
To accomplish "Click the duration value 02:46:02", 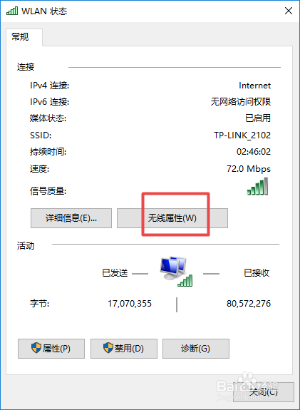I will (x=254, y=152).
